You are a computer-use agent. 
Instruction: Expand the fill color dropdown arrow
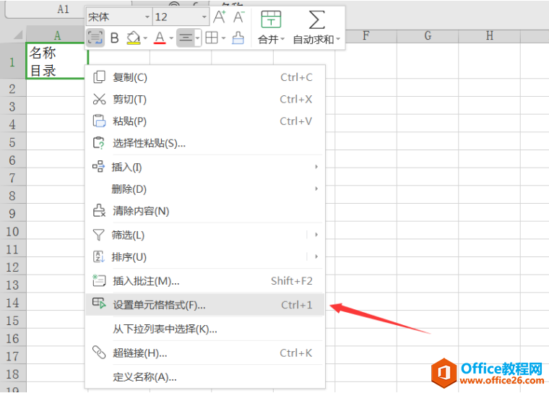(x=145, y=38)
